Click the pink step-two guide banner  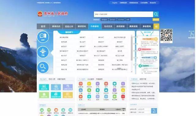(146, 49)
